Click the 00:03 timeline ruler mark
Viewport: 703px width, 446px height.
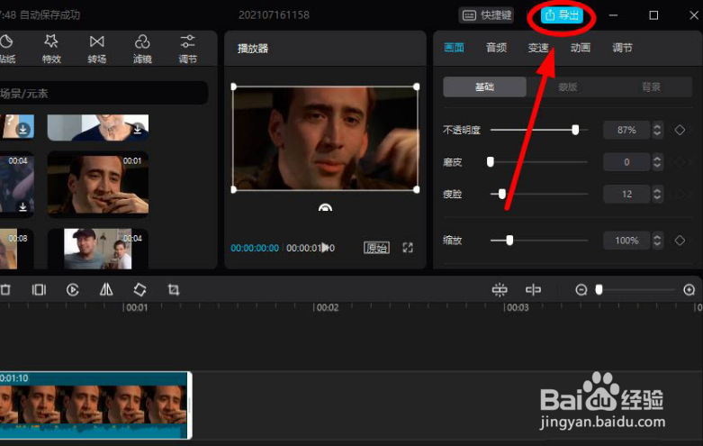point(517,308)
